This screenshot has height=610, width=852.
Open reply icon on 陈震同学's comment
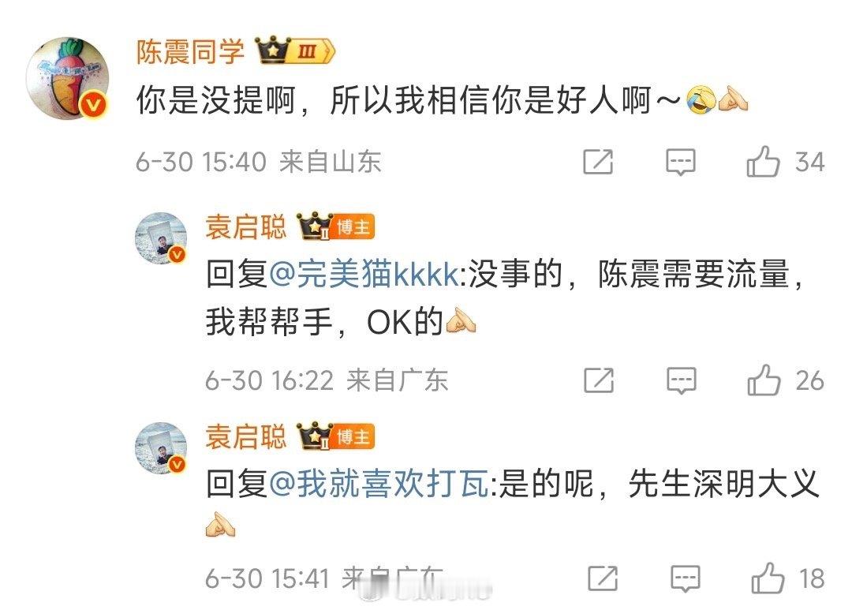681,162
